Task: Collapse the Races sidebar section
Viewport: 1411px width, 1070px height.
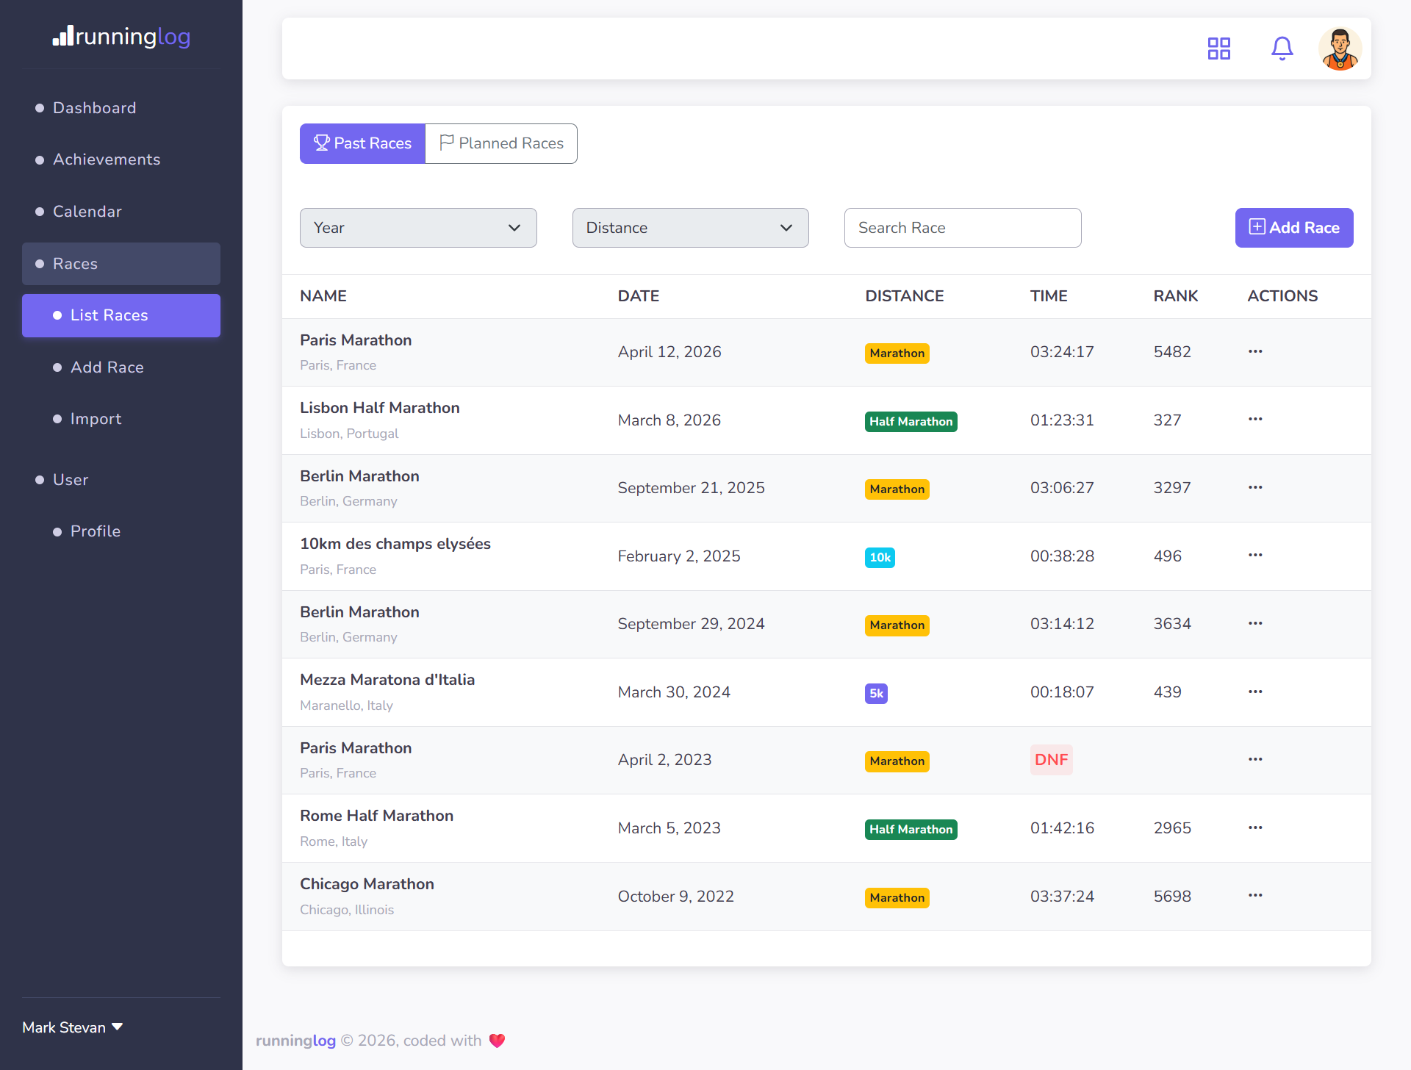Action: pos(121,264)
